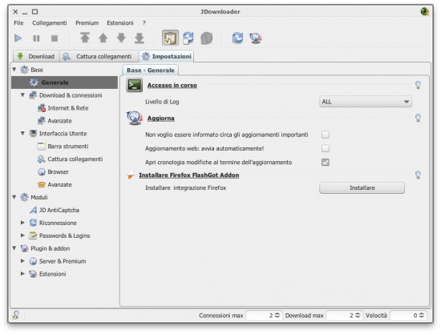Click the reconnect refresh icon in toolbar
The image size is (441, 334).
pyautogui.click(x=237, y=38)
